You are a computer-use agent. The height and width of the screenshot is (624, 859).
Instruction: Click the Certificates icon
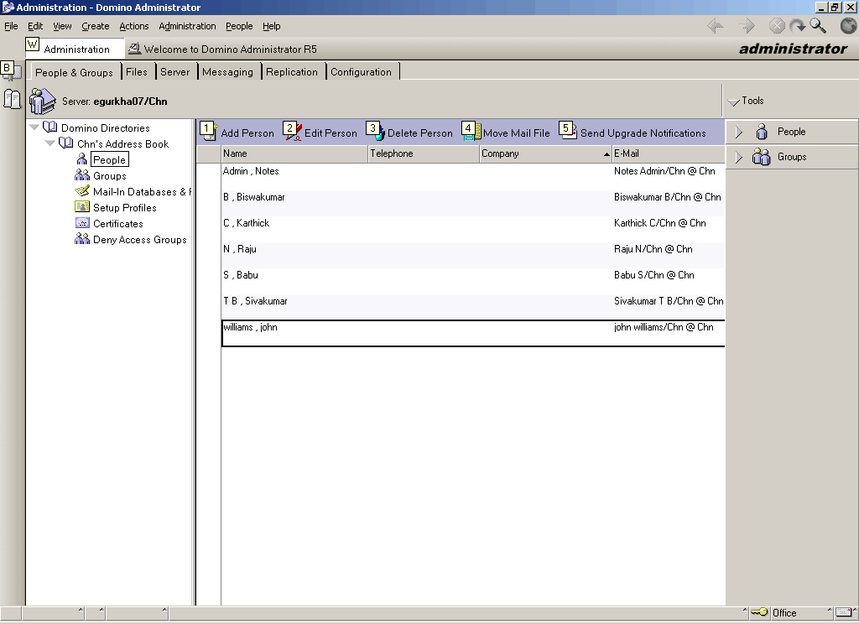click(x=81, y=223)
